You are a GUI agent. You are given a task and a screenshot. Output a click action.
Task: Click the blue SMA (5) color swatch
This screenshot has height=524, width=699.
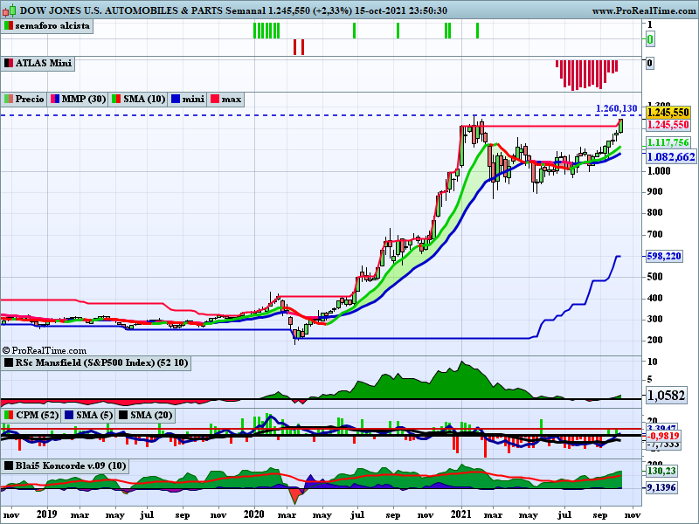pyautogui.click(x=69, y=416)
